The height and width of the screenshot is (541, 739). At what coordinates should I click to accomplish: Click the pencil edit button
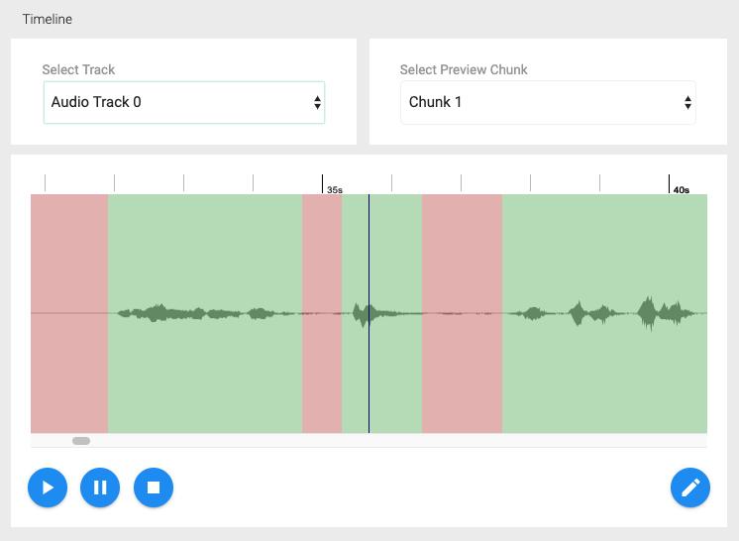(x=690, y=487)
